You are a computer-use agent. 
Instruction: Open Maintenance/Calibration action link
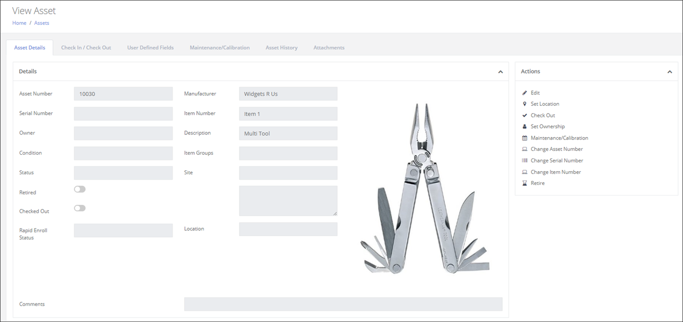[560, 138]
